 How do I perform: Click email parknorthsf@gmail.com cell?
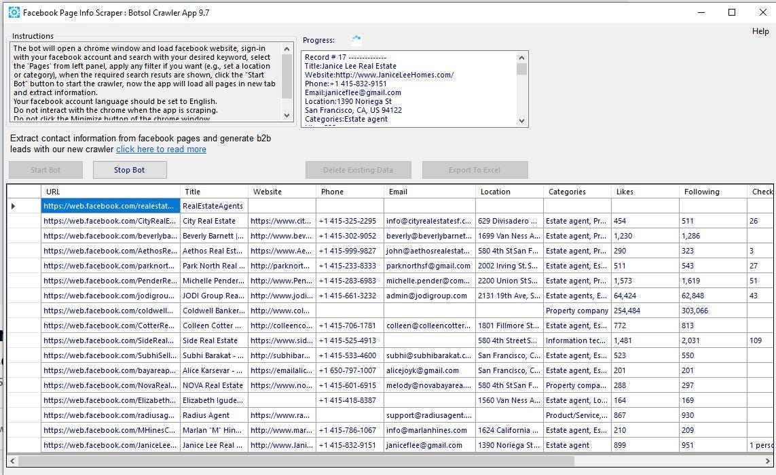430,266
